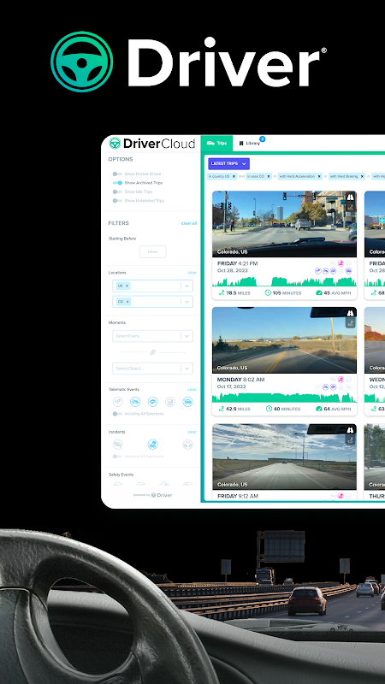The height and width of the screenshot is (684, 385).
Task: Expand the Select Event dropdown
Action: (x=152, y=336)
